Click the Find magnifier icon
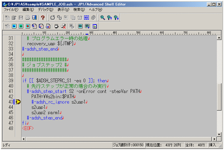The image size is (224, 150). click(x=103, y=18)
